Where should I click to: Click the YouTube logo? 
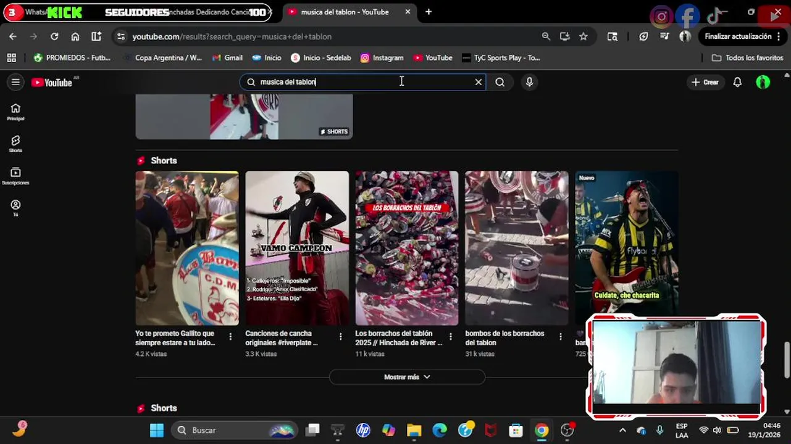(x=52, y=82)
